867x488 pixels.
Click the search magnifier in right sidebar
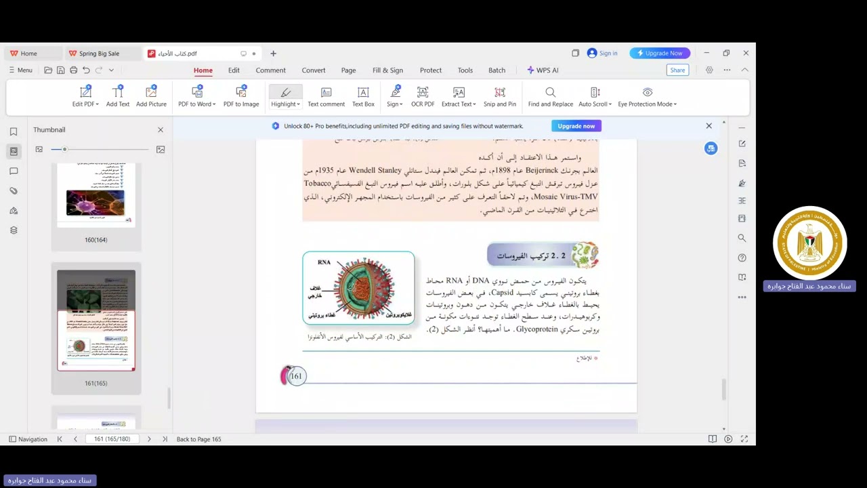click(x=742, y=238)
